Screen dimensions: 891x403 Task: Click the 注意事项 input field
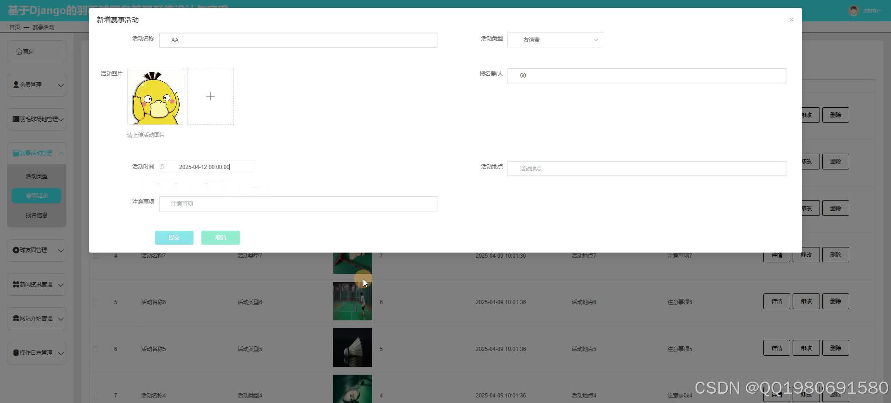point(298,204)
